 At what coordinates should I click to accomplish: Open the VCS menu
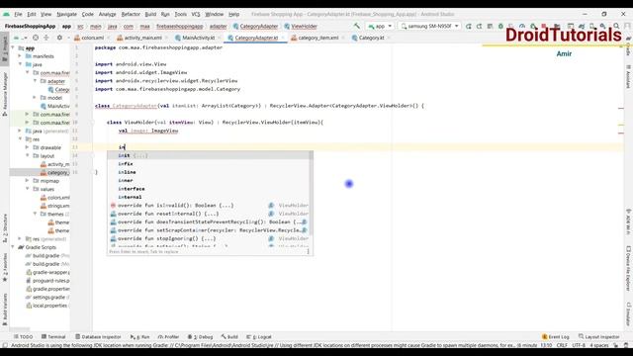[x=196, y=14]
